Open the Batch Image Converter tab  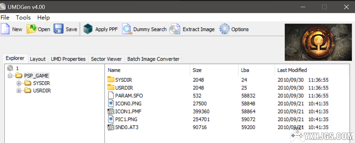pos(153,59)
